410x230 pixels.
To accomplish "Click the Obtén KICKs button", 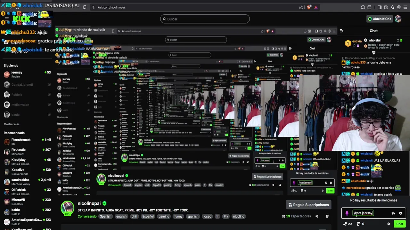I will (x=380, y=19).
